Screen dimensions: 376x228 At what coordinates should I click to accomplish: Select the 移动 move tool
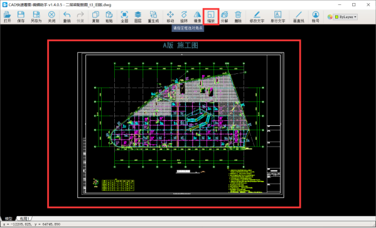click(170, 17)
